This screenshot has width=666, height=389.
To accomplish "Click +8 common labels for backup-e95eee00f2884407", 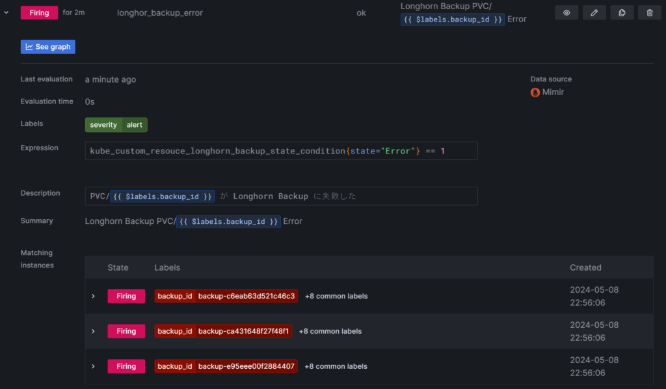I will point(336,366).
